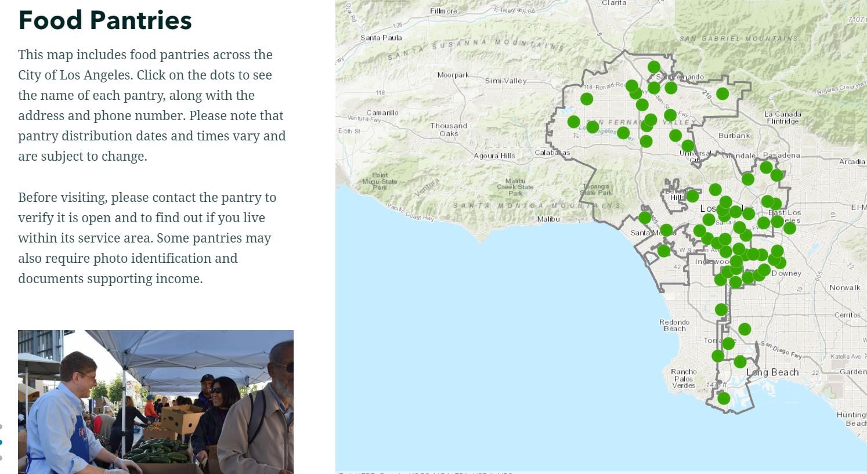Select the highlighted blue section navigation dot
This screenshot has width=867, height=474.
click(1, 443)
